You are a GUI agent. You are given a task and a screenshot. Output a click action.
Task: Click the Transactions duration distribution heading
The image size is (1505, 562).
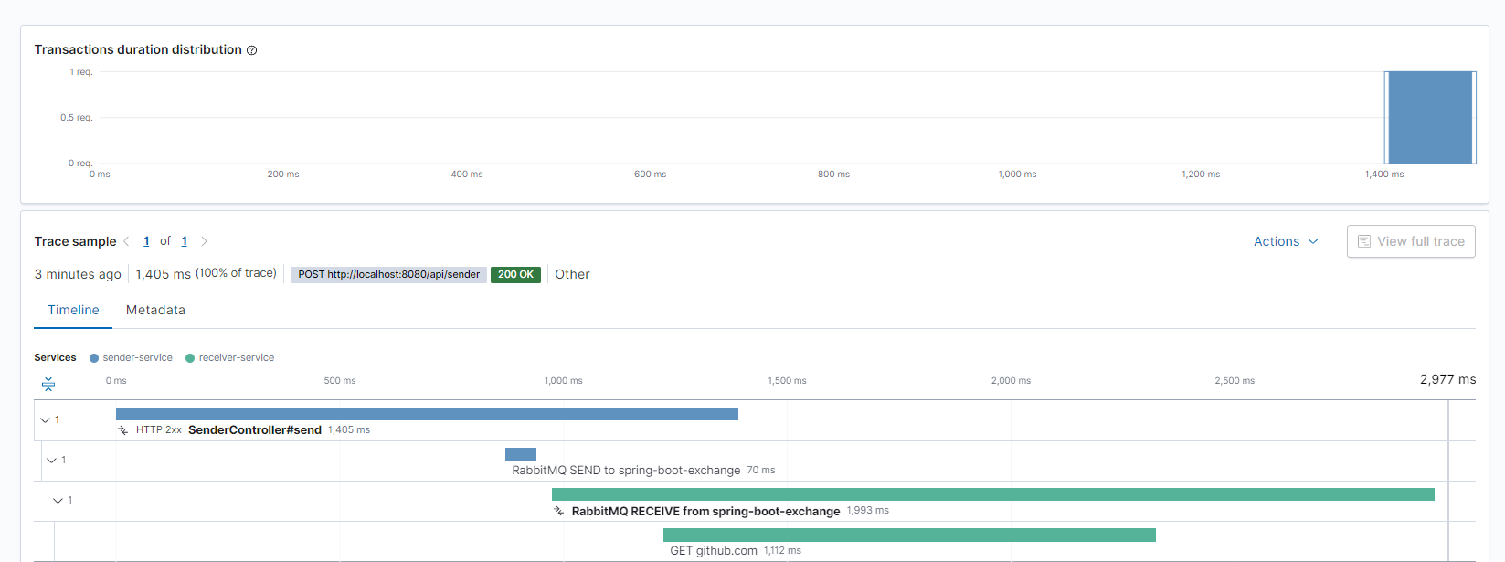pyautogui.click(x=138, y=50)
